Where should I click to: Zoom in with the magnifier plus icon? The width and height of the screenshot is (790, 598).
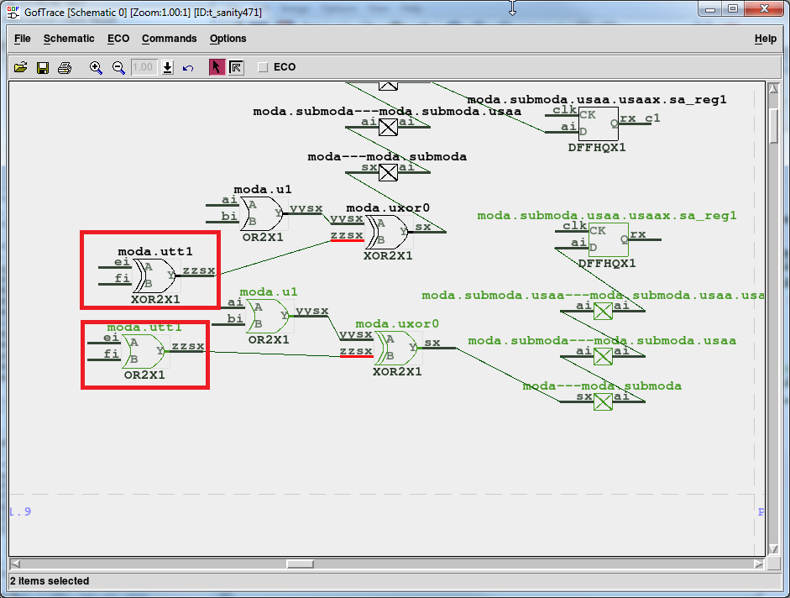[x=96, y=67]
